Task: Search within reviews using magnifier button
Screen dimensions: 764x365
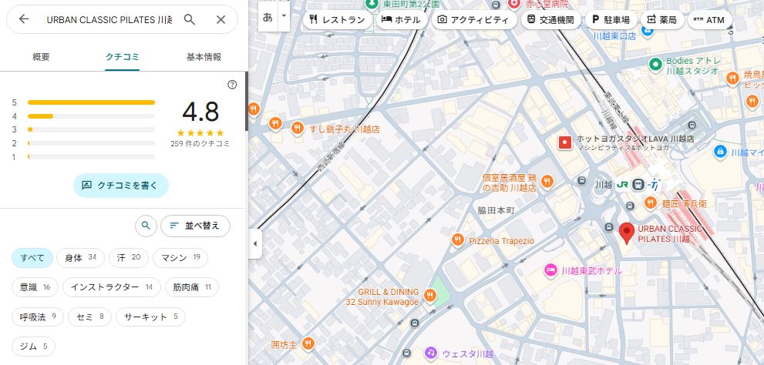Action: click(145, 226)
